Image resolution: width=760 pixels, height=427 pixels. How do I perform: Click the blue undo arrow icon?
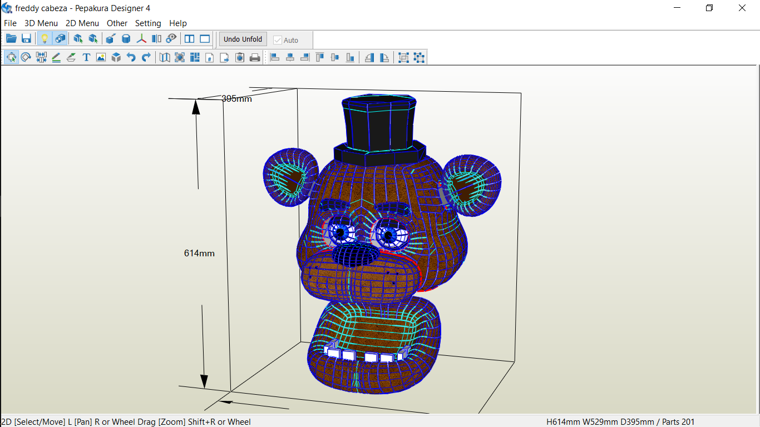[x=131, y=57]
